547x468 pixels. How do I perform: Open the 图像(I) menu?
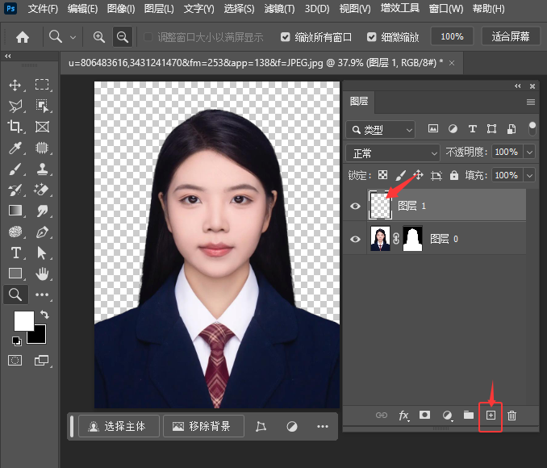tap(121, 10)
